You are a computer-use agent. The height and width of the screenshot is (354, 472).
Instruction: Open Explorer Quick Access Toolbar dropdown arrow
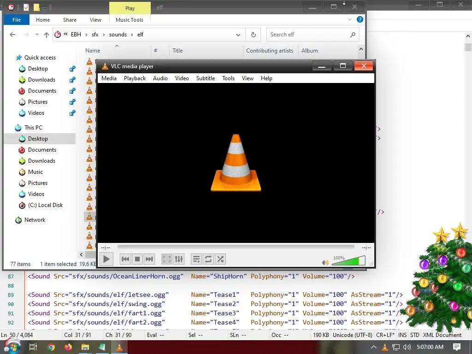(45, 7)
